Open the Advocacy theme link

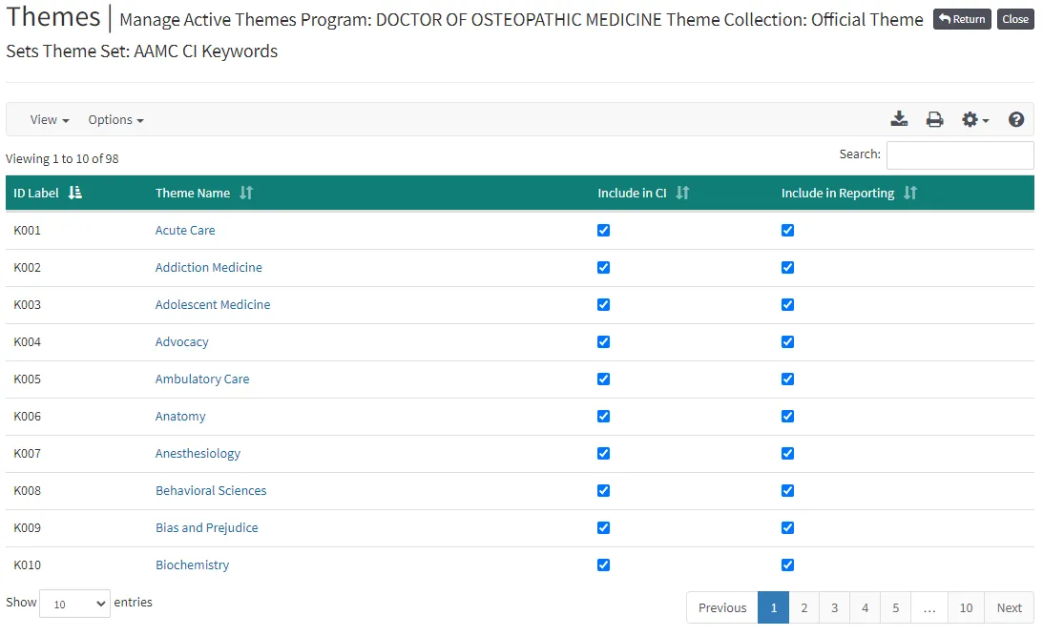181,341
